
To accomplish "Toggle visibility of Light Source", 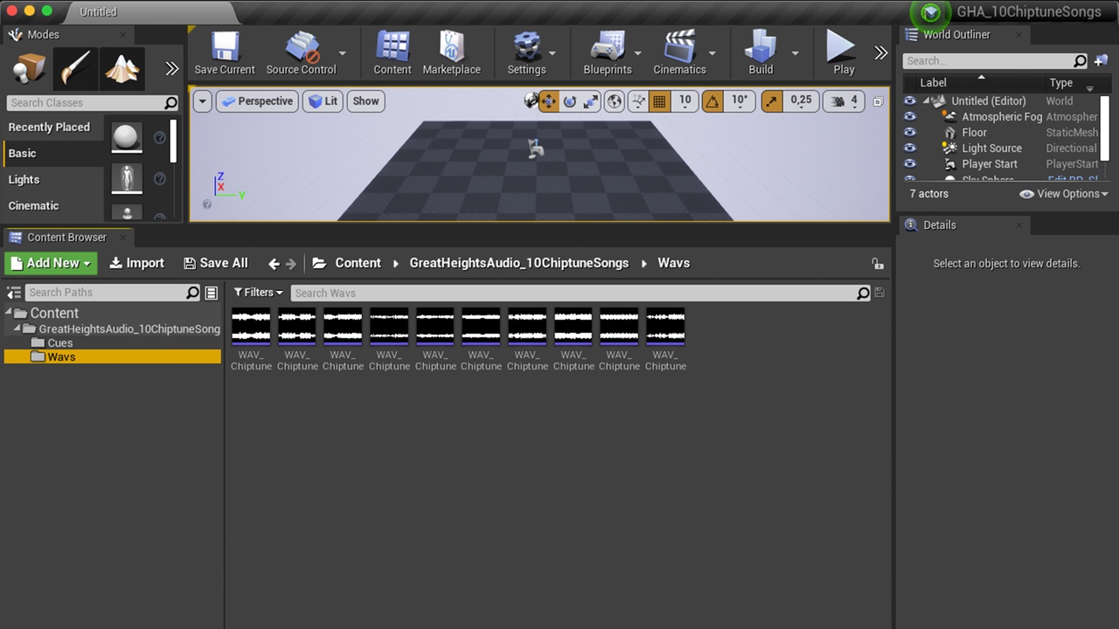I will pyautogui.click(x=909, y=148).
